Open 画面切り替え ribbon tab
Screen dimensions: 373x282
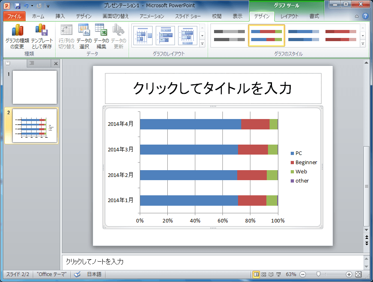point(115,16)
